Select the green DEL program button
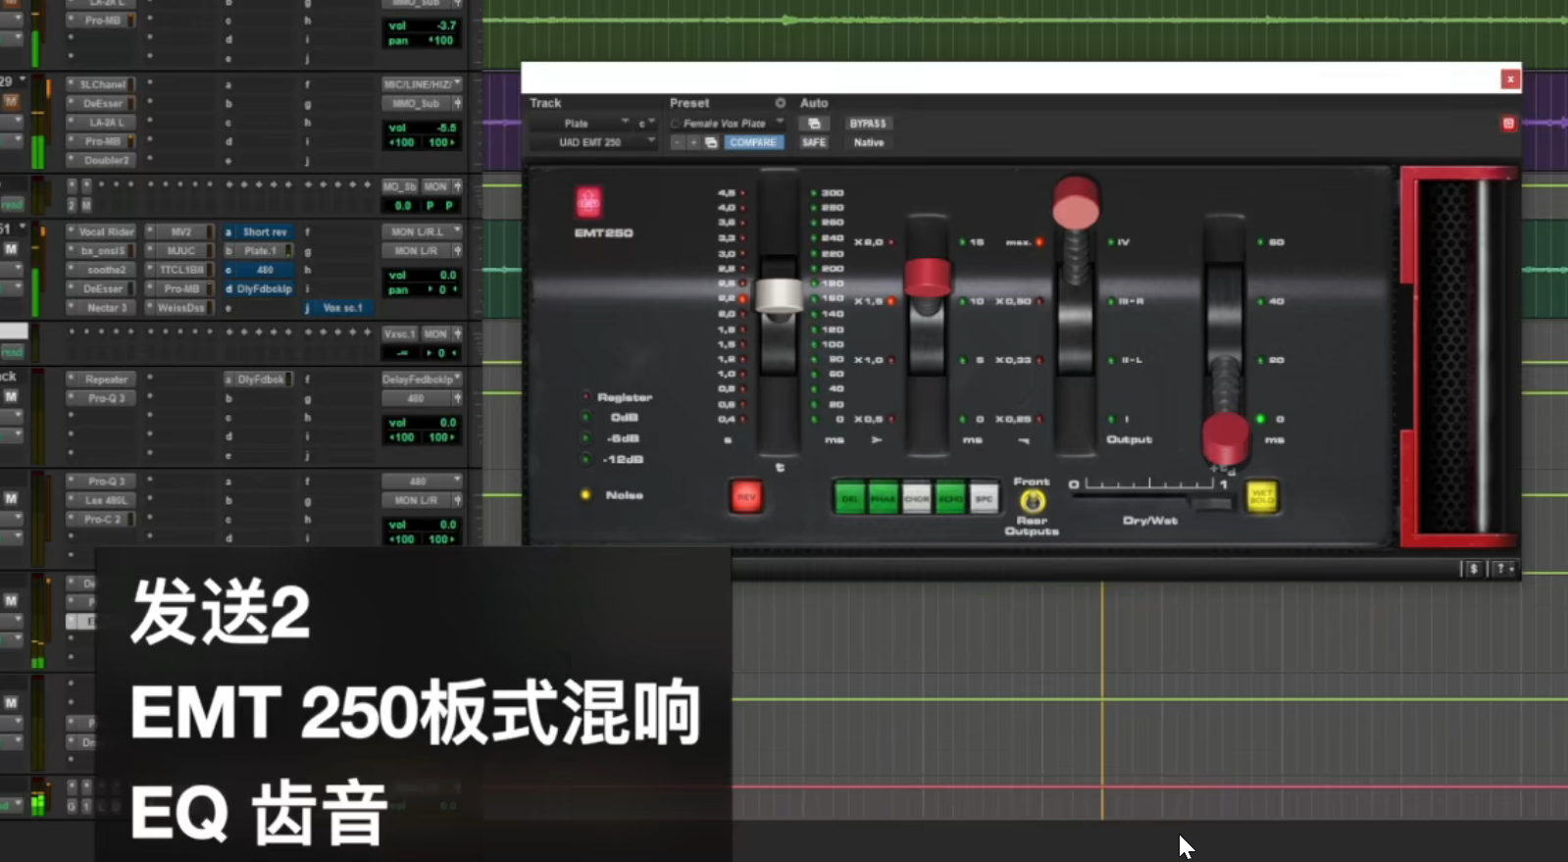 pos(849,498)
